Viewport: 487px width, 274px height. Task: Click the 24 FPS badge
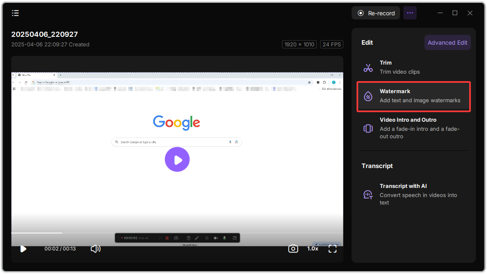pyautogui.click(x=332, y=44)
